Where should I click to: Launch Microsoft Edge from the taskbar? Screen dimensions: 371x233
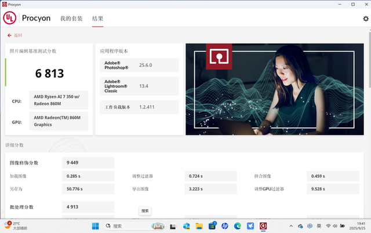(238, 225)
